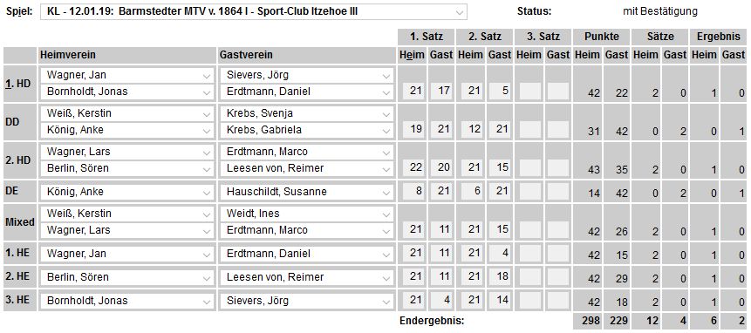Expand the Weidt, Ines Mixed dropdown
751x333 pixels.
[306, 214]
